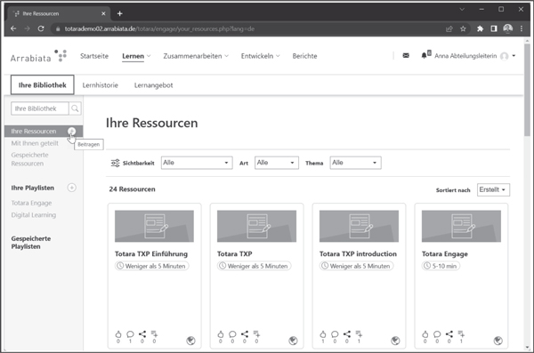
Task: Open comments on the Totara Engage card
Action: coord(437,334)
